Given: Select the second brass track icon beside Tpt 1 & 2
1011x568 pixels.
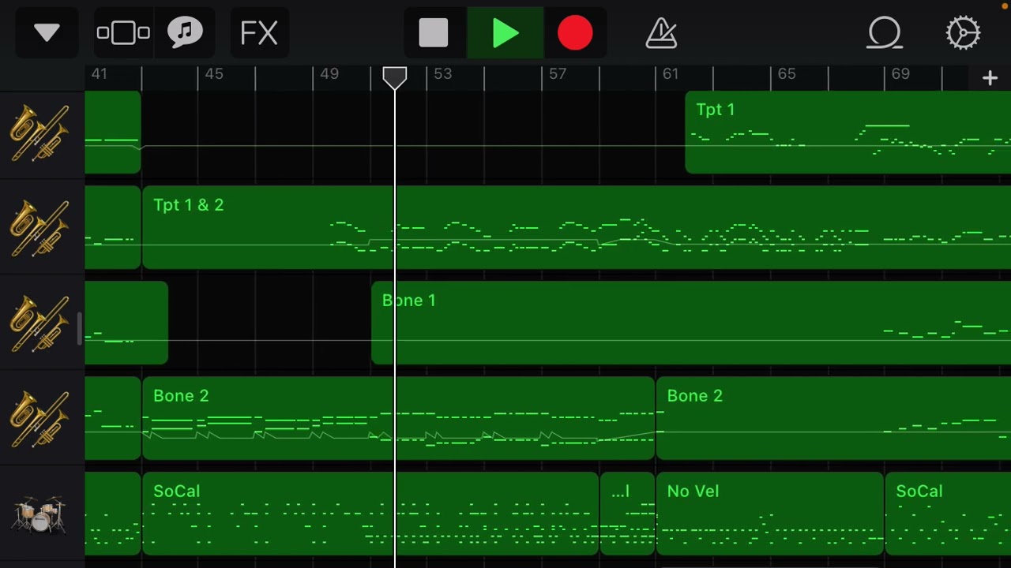Looking at the screenshot, I should [x=39, y=228].
